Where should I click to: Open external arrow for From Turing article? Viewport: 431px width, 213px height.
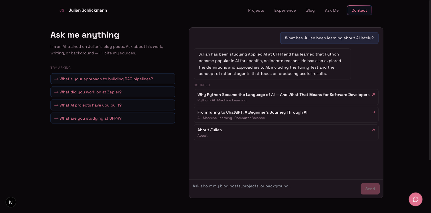coord(373,112)
